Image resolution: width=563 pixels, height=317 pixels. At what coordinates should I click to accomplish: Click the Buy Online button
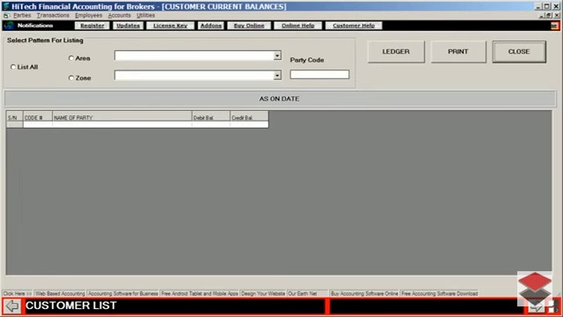pyautogui.click(x=249, y=26)
